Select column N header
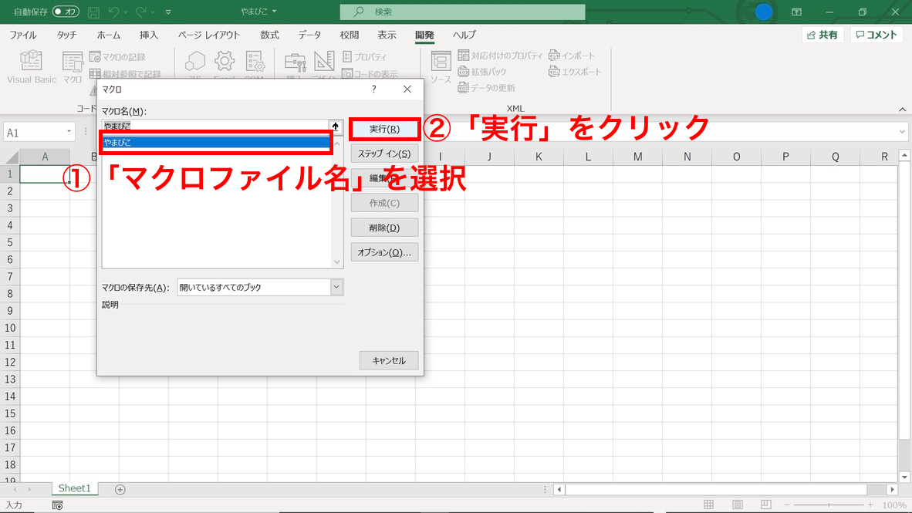912x513 pixels. (687, 157)
